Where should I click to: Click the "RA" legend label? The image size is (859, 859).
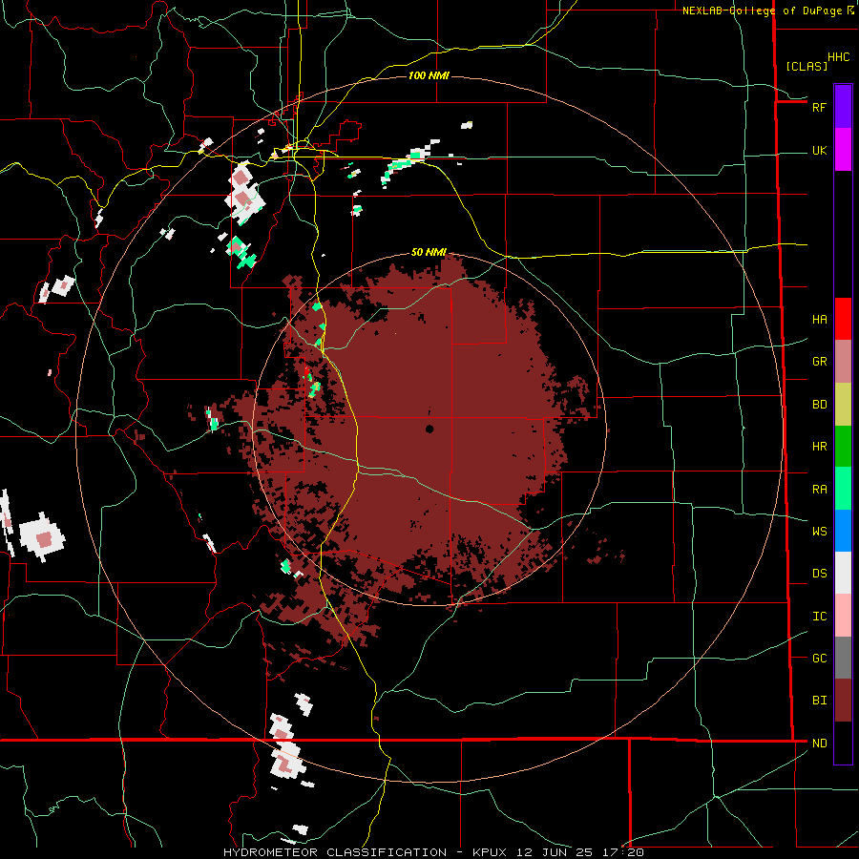[819, 489]
